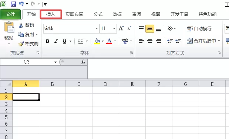Click the 复制 copy button
229x139 pixels.
tap(26, 35)
